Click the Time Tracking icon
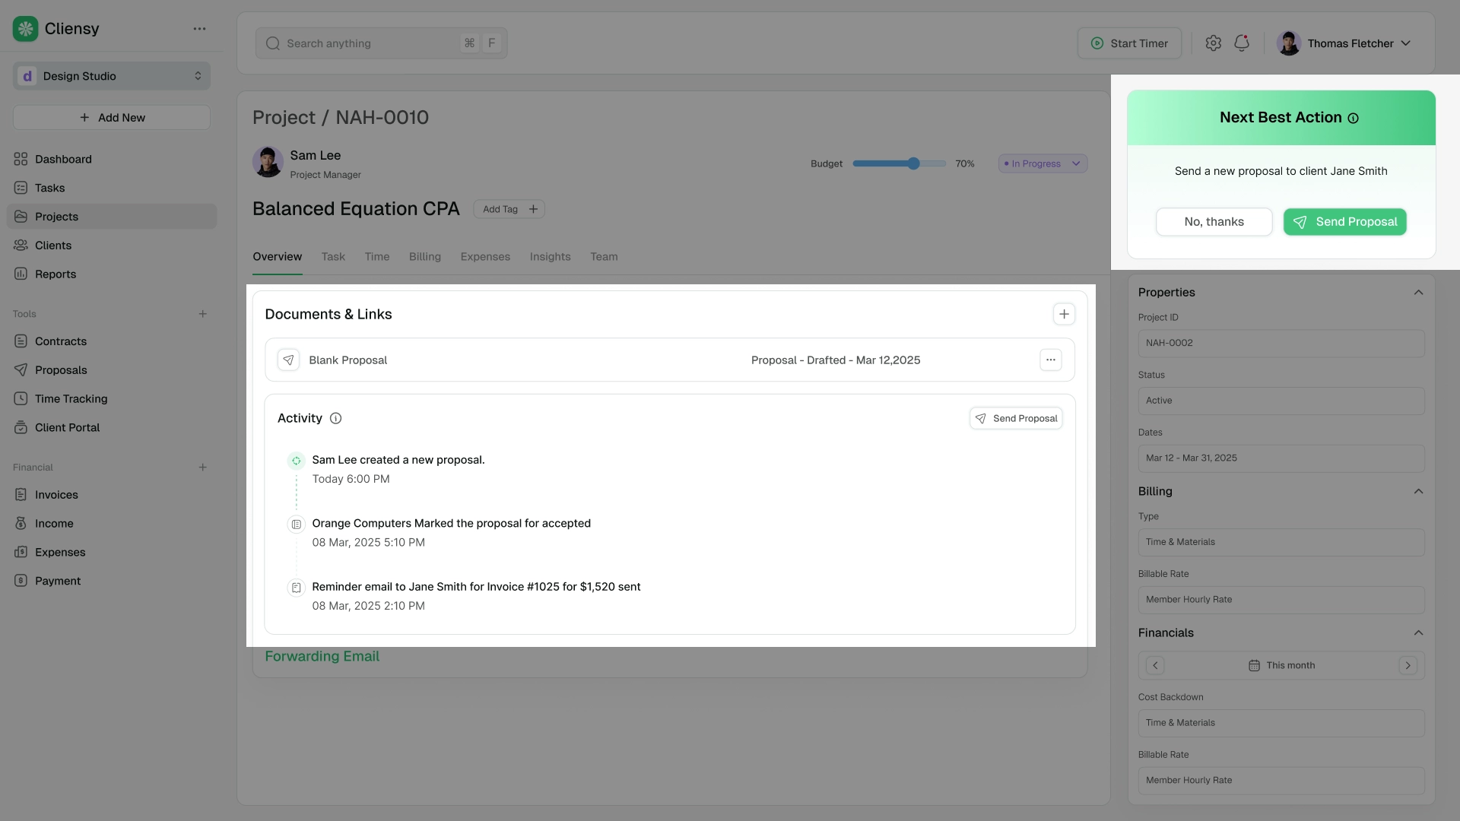 tap(21, 398)
